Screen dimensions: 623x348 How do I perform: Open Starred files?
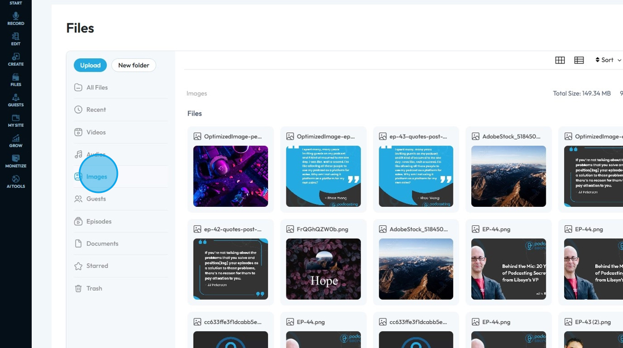pyautogui.click(x=121, y=266)
